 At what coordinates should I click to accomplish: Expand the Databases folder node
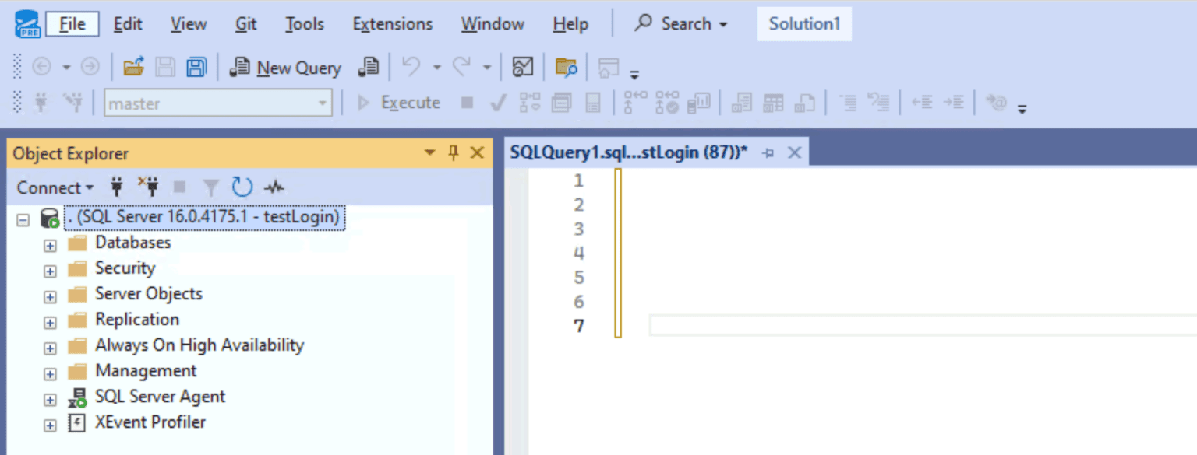pyautogui.click(x=50, y=246)
